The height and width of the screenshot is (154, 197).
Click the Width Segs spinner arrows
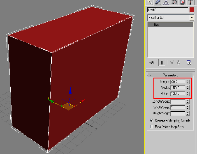188,108
